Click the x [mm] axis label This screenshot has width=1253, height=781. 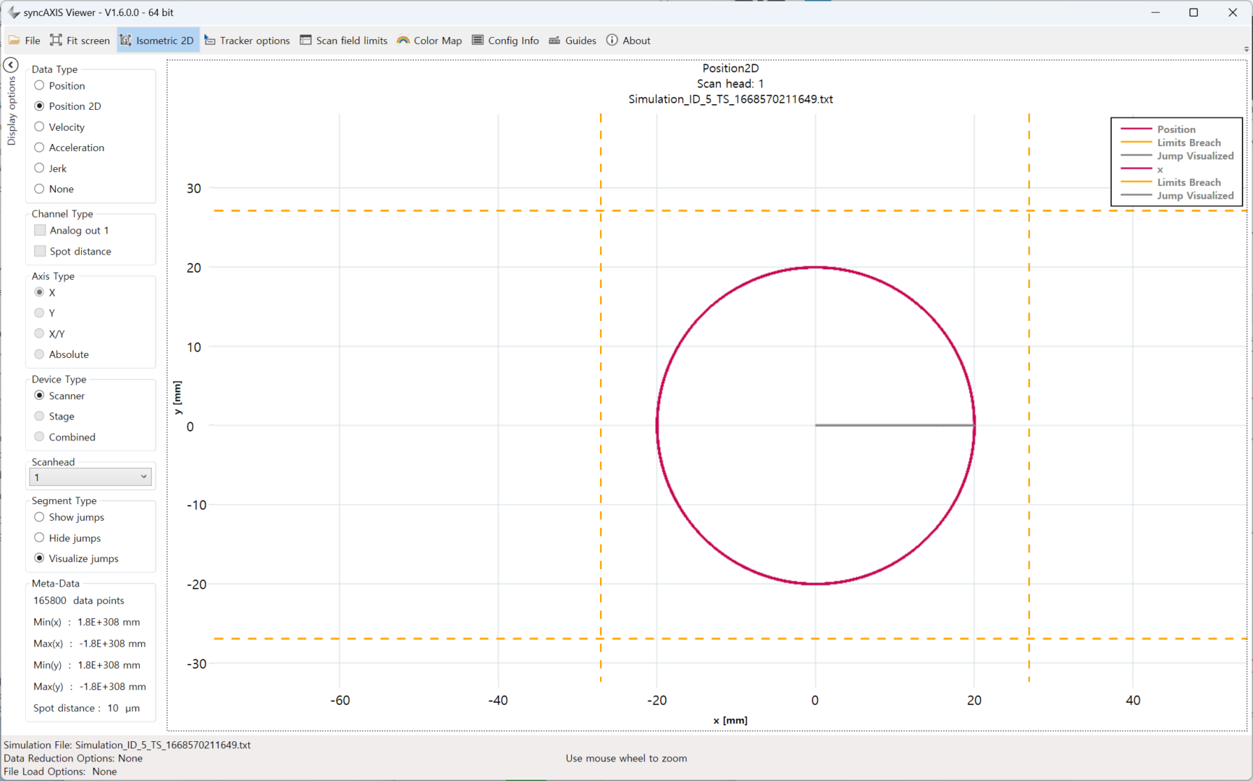730,720
